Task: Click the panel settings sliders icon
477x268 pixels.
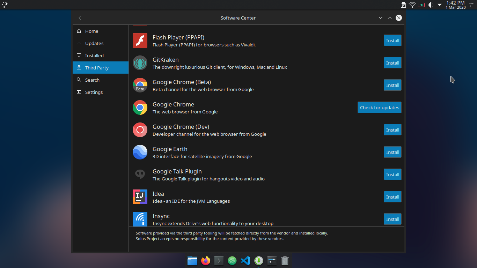Action: [x=472, y=5]
